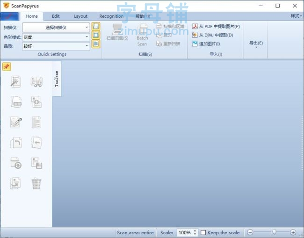The width and height of the screenshot is (304, 238).
Task: Click the zoom out minus button
Action: [x=250, y=232]
